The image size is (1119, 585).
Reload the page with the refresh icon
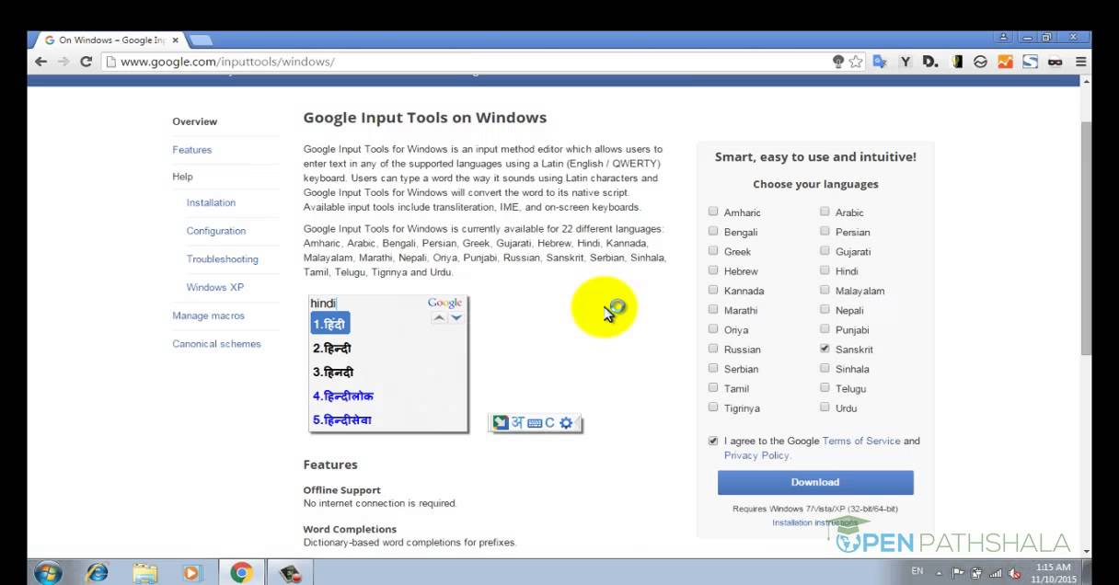(x=86, y=62)
